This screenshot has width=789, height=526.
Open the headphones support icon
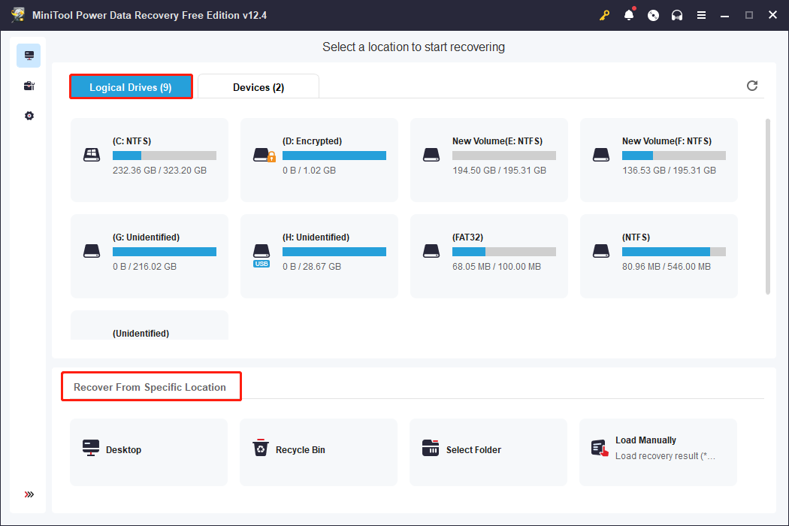677,15
